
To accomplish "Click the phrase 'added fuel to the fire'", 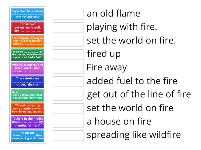I will (132, 81).
